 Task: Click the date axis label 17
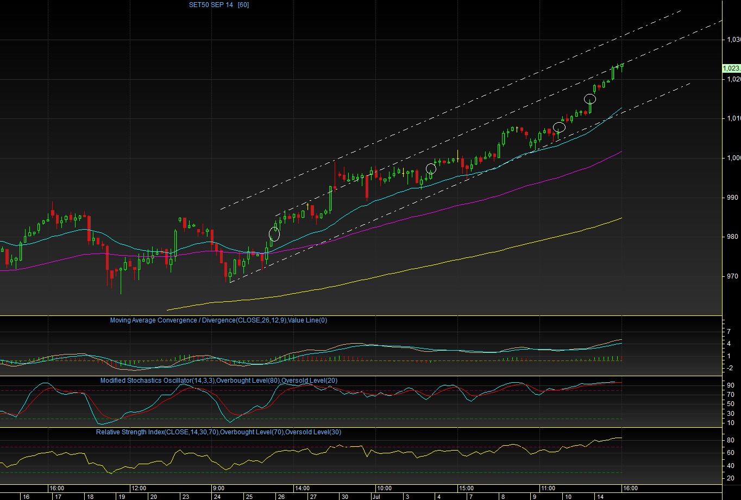click(59, 497)
